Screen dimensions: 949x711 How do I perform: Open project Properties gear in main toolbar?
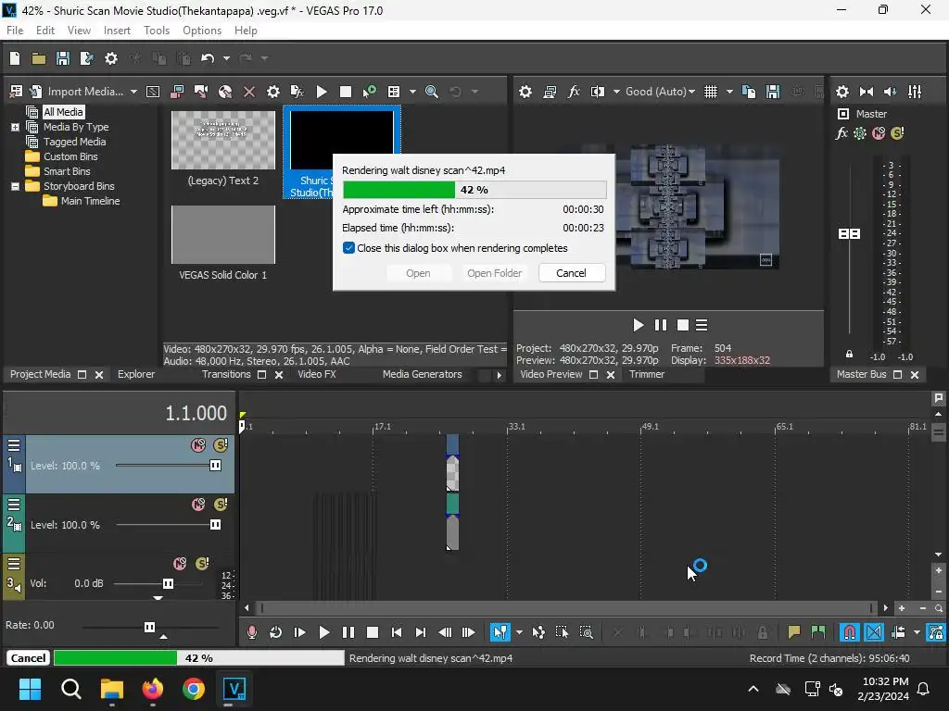[111, 58]
